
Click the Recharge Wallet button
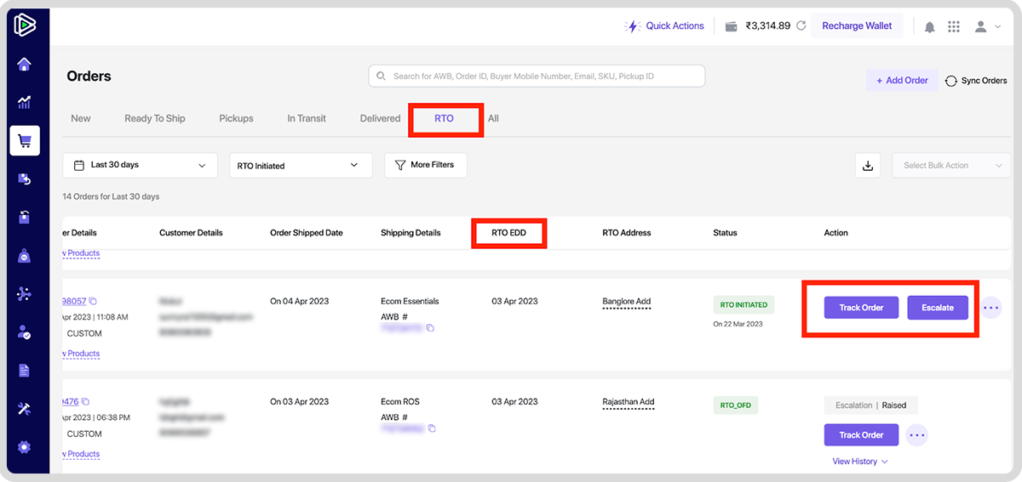click(857, 26)
